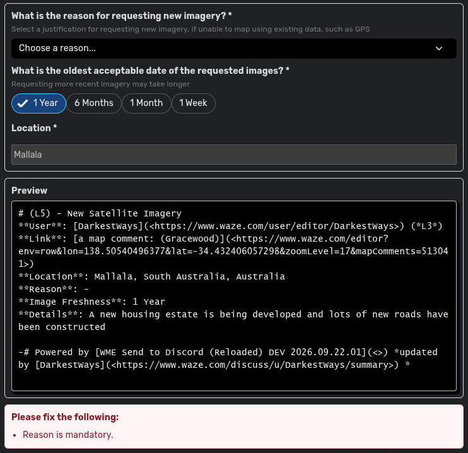The image size is (468, 453).
Task: Click the checkmark icon on 1 Year
Action: (23, 103)
